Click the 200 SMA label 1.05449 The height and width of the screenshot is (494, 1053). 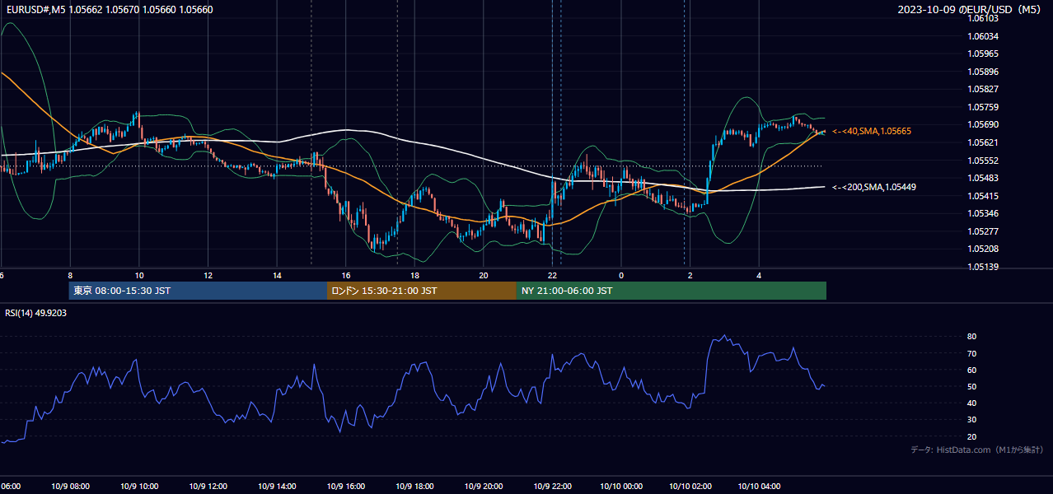click(x=874, y=187)
